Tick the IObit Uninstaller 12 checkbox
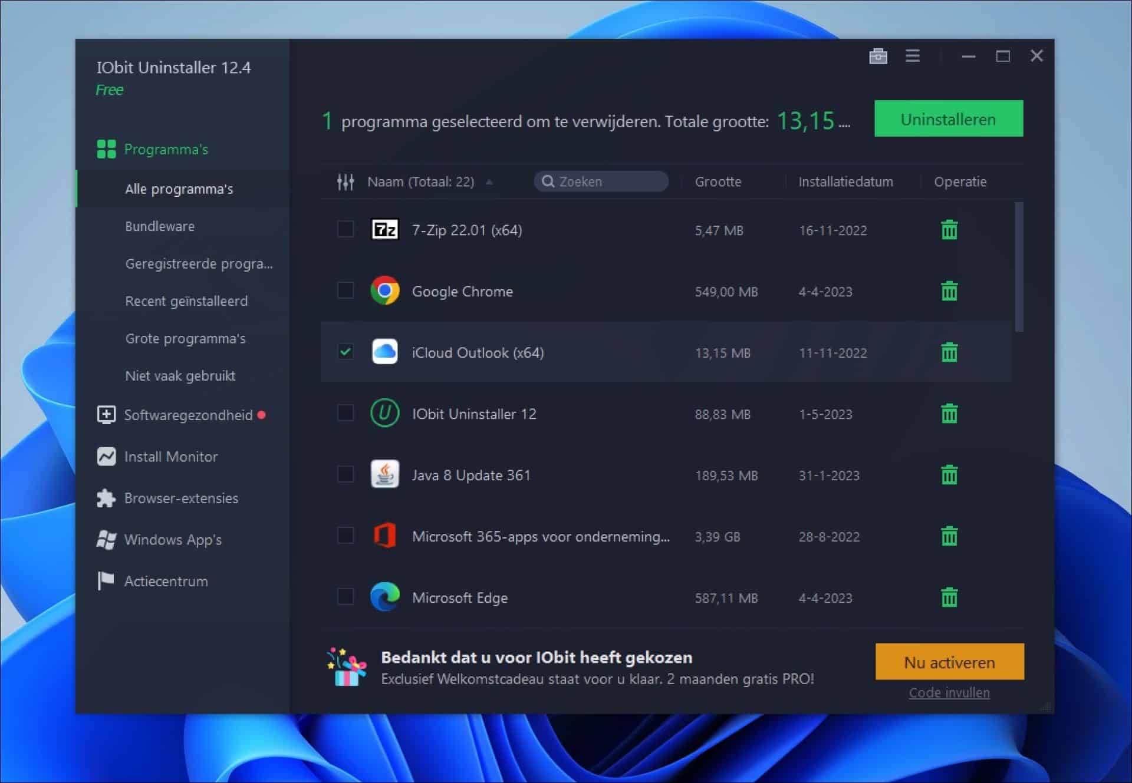1132x783 pixels. pos(345,413)
